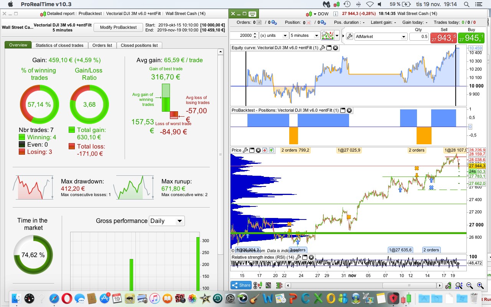The image size is (491, 307).
Task: Click the red Sell price button
Action: click(x=443, y=38)
